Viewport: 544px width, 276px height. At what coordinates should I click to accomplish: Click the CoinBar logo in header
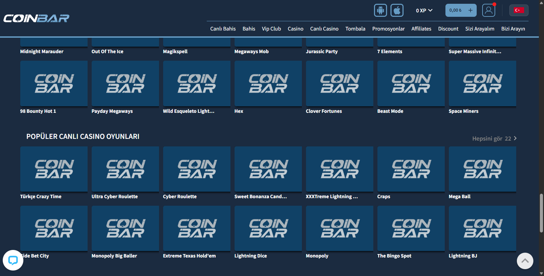(x=36, y=18)
